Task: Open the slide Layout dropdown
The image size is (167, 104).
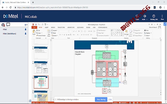Action: 54,30
